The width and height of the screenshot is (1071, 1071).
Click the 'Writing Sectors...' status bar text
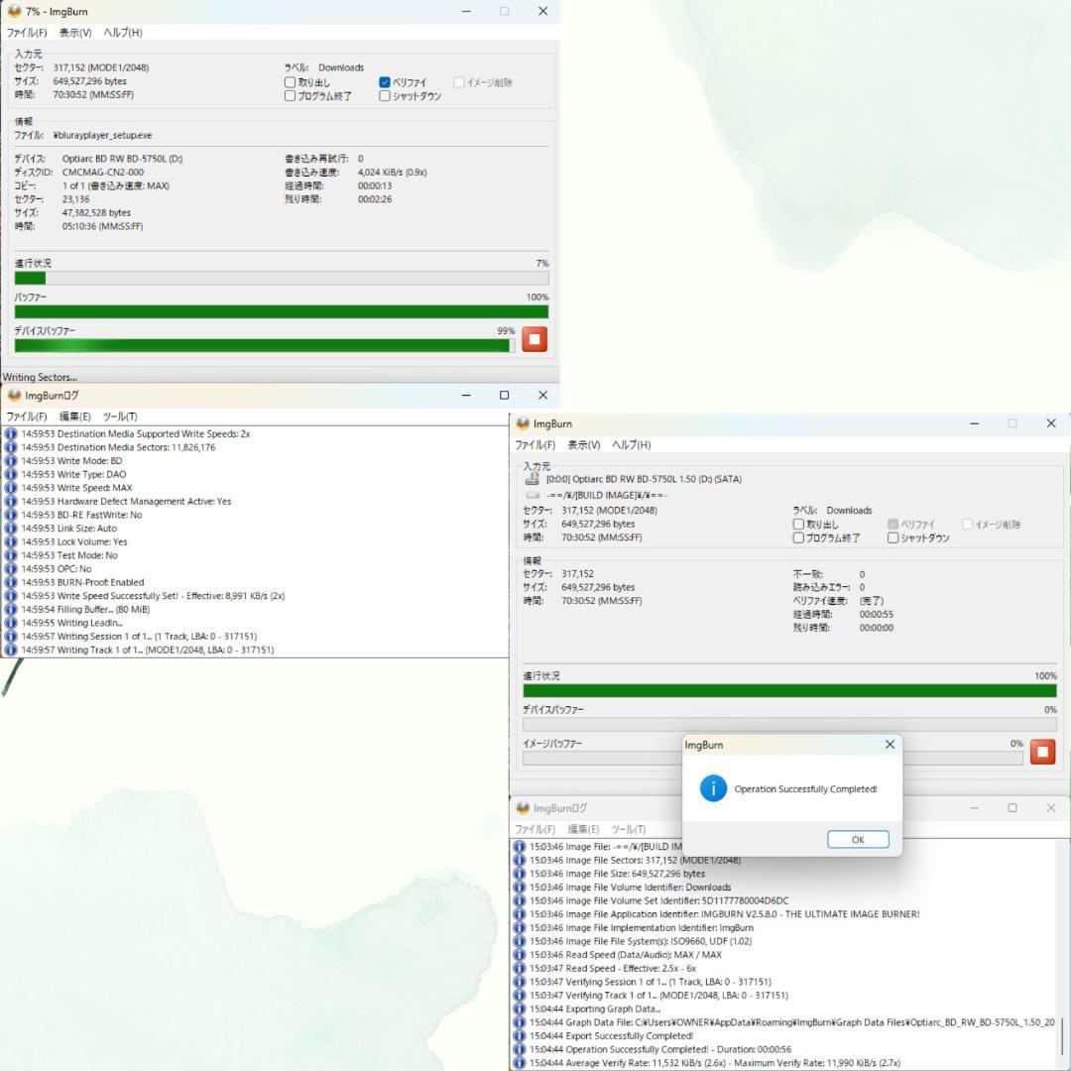pyautogui.click(x=40, y=377)
